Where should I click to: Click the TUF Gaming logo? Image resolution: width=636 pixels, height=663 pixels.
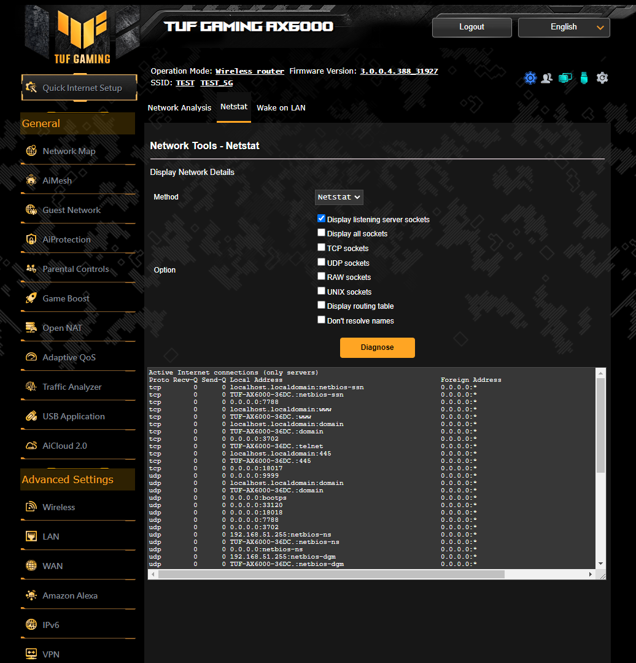pos(82,37)
